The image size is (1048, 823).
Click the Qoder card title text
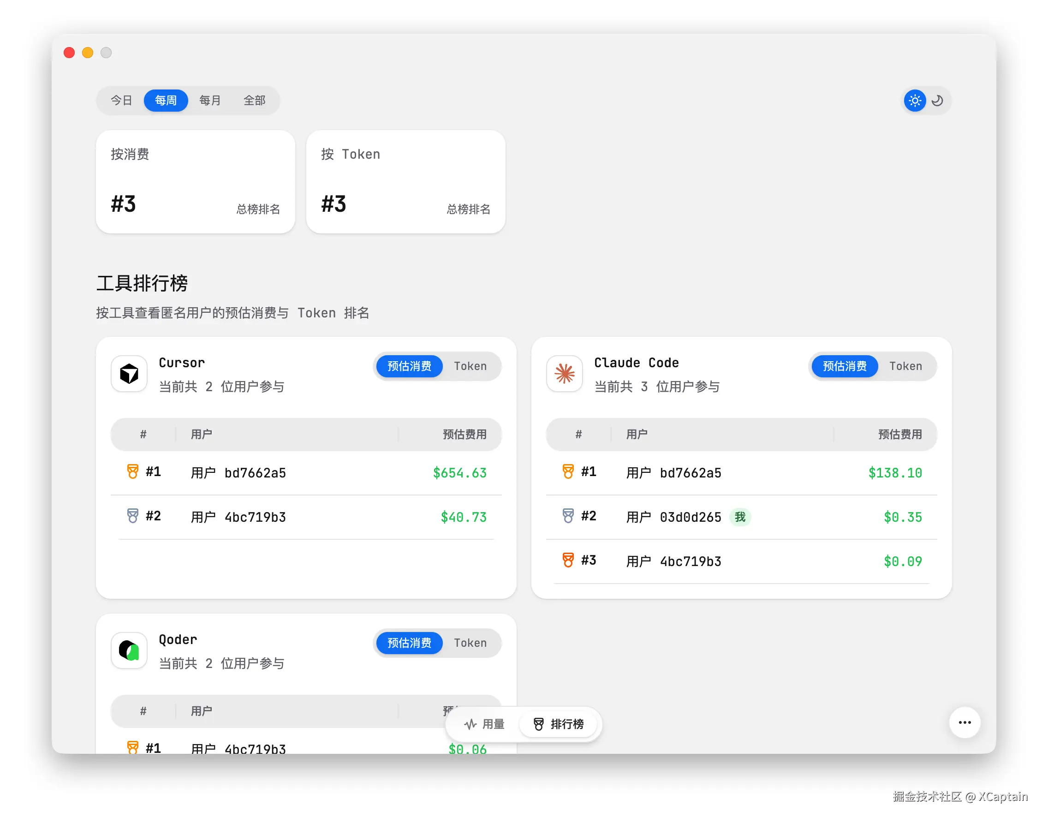178,639
